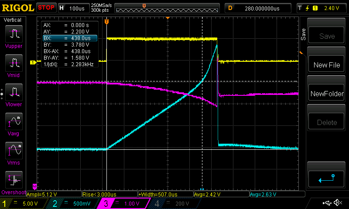Toggle the speaker sound icon

tap(337, 203)
